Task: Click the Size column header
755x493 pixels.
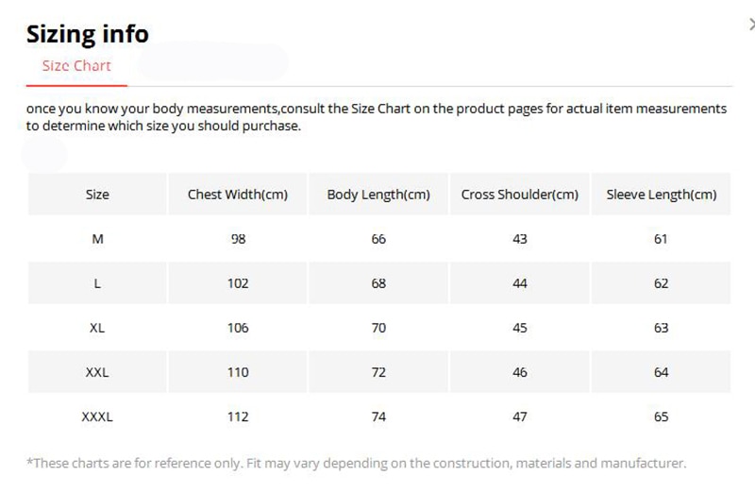Action: (x=97, y=195)
